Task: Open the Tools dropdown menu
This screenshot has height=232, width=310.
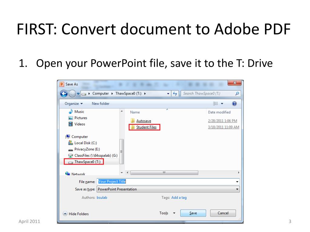Action: pos(167,213)
